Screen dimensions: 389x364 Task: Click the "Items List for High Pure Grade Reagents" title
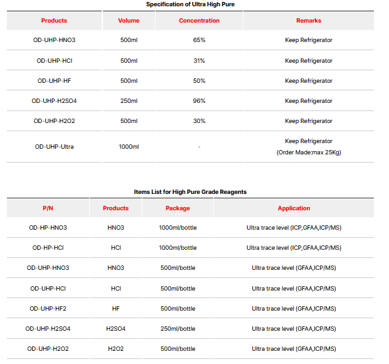click(x=190, y=191)
